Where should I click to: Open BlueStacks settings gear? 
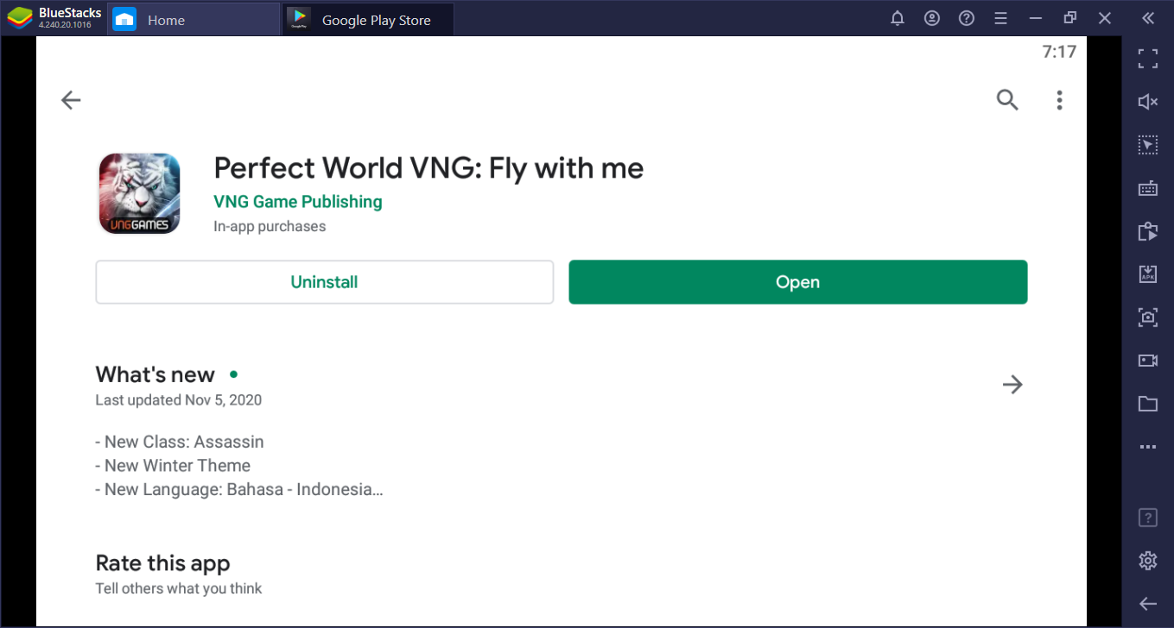pyautogui.click(x=1147, y=561)
